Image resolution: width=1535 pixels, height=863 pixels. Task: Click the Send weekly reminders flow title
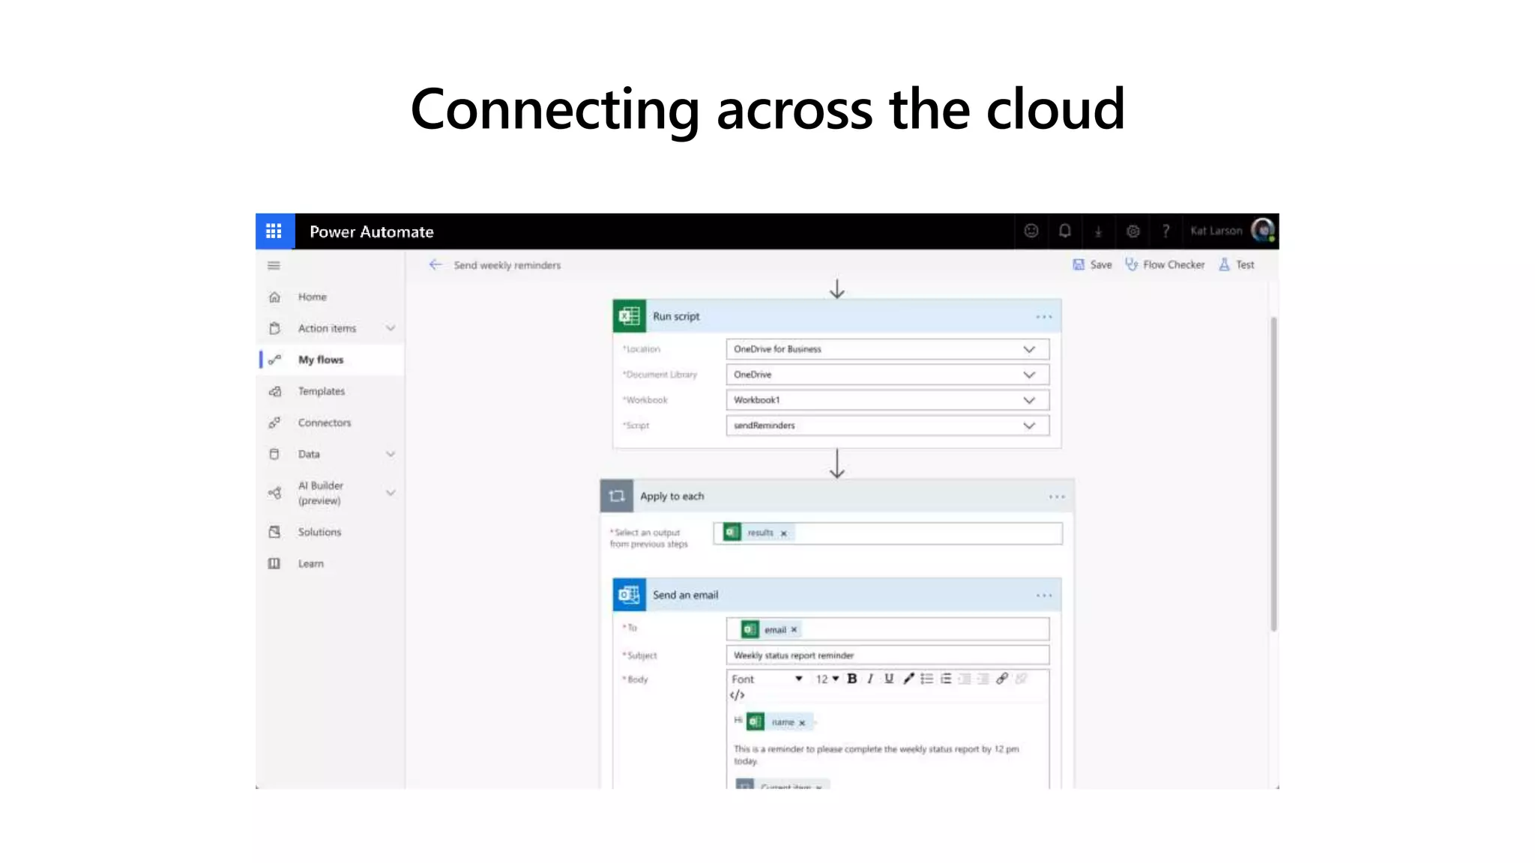tap(507, 265)
